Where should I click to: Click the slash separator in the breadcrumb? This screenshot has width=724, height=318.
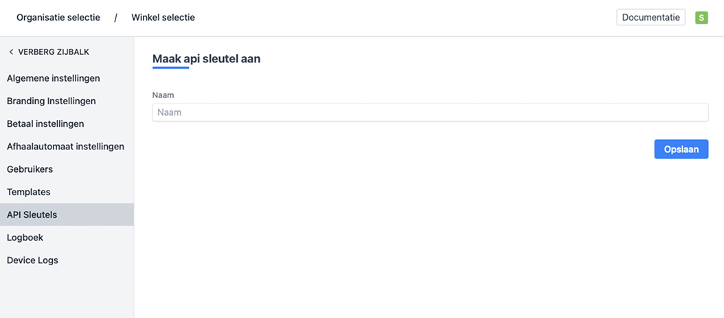click(x=115, y=18)
